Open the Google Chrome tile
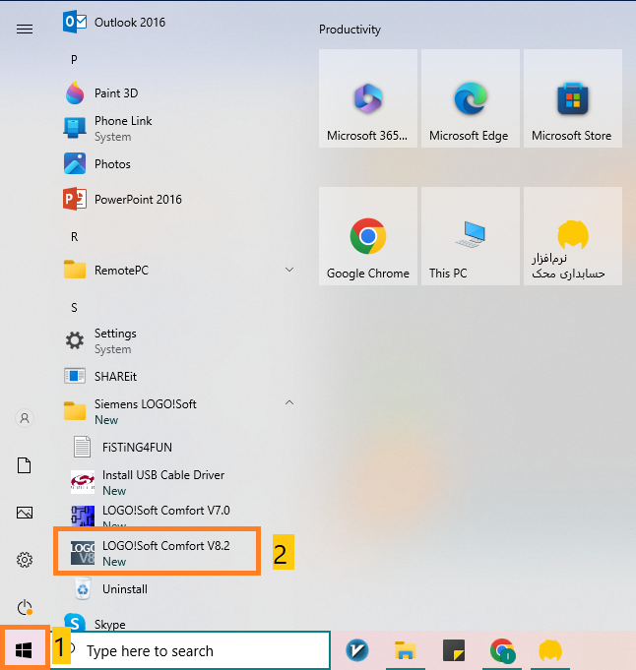This screenshot has height=670, width=636. click(x=368, y=236)
